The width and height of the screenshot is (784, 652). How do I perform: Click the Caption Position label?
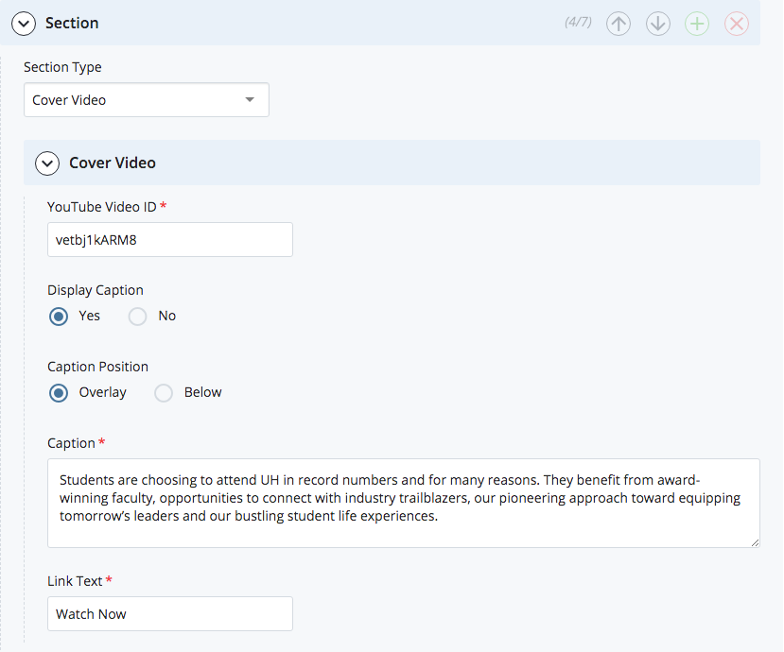tap(98, 367)
